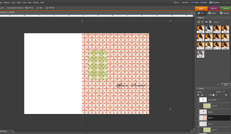Open the Enhance menu

[6, 3]
